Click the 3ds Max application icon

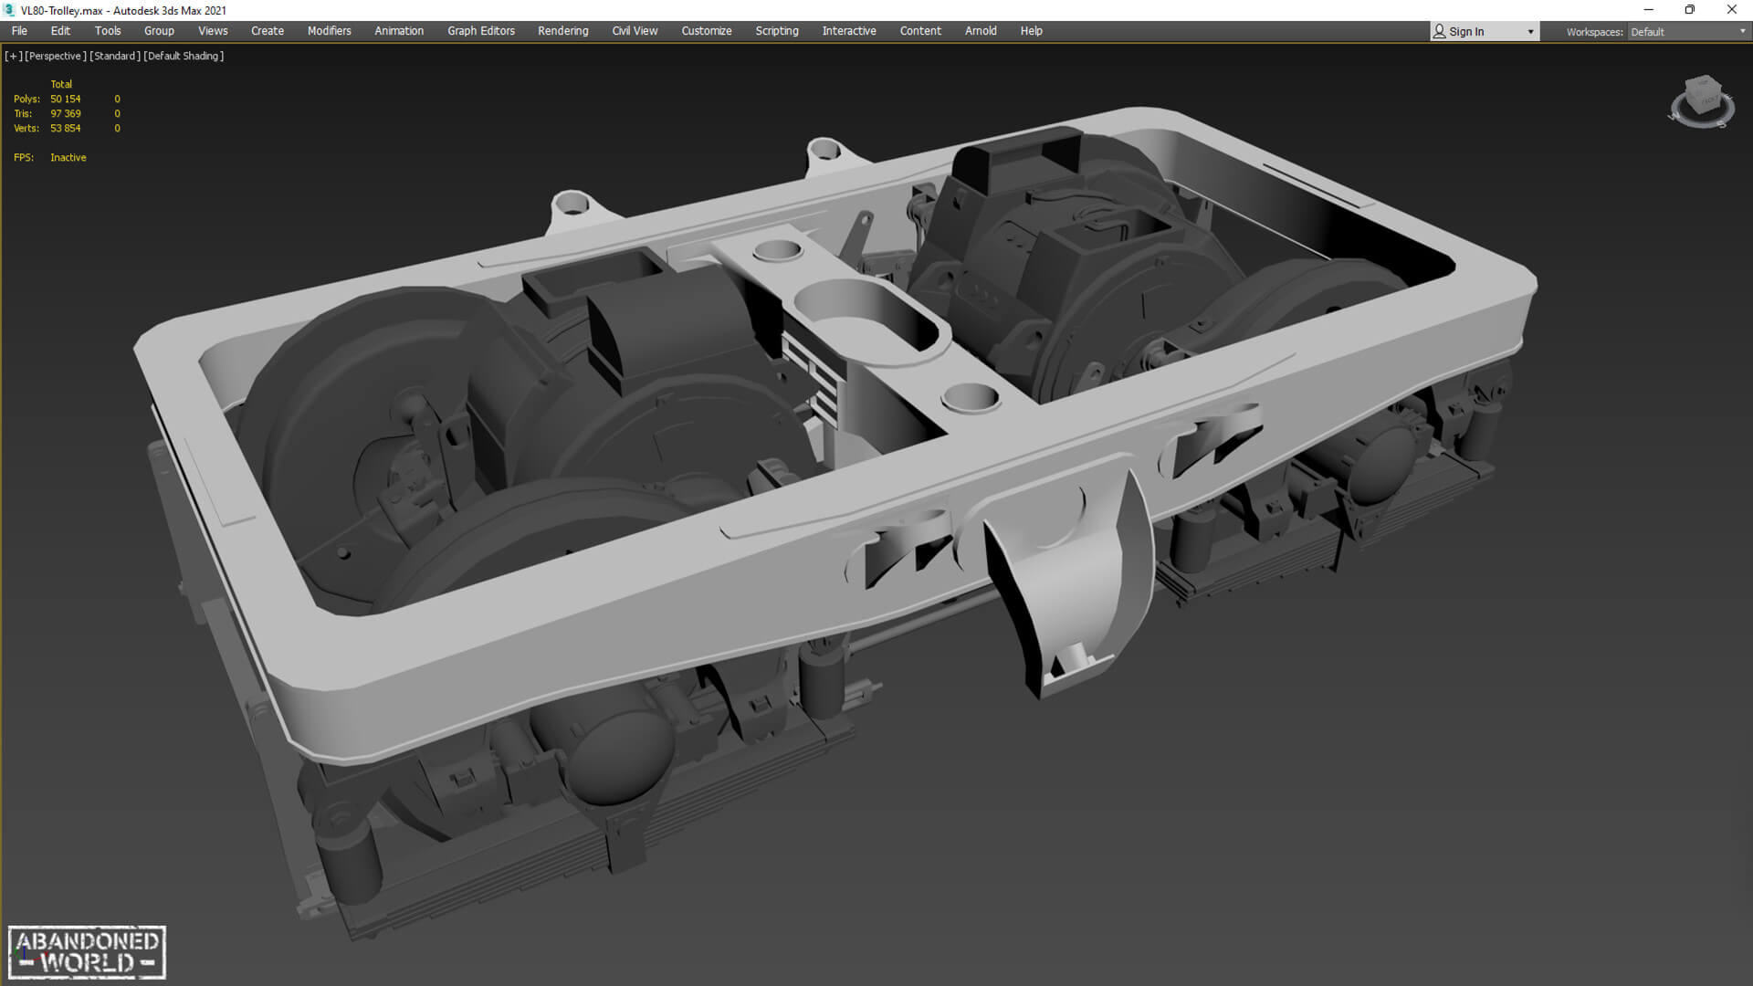pyautogui.click(x=10, y=10)
